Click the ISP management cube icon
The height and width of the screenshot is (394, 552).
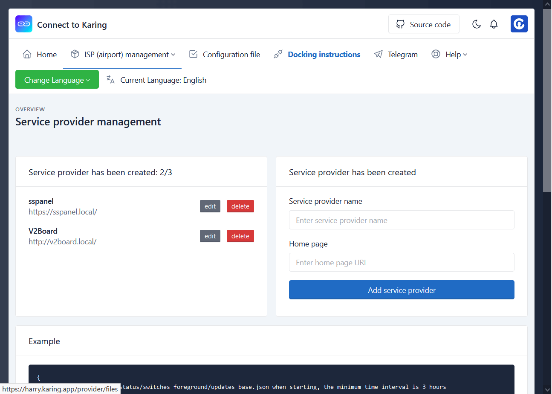(75, 55)
